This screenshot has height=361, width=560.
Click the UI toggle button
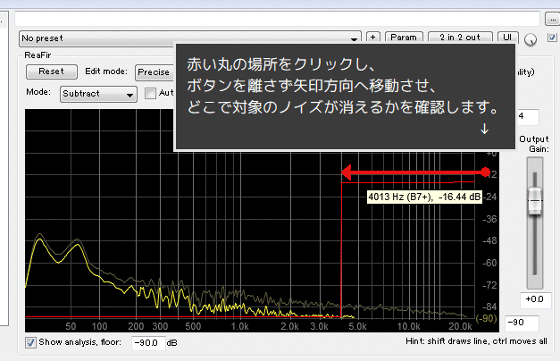click(x=506, y=38)
